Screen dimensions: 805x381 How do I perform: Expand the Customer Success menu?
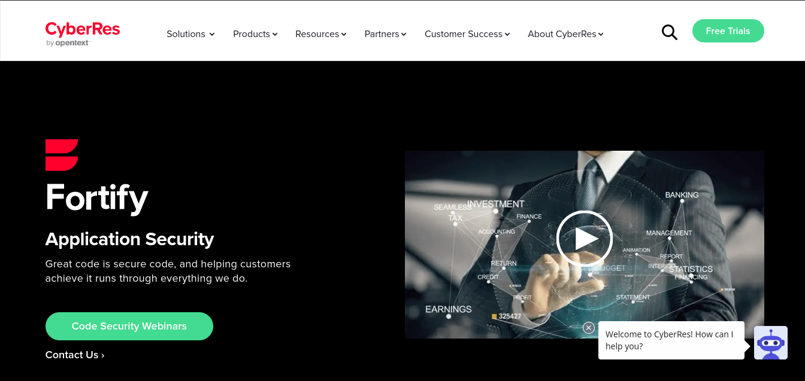click(467, 34)
